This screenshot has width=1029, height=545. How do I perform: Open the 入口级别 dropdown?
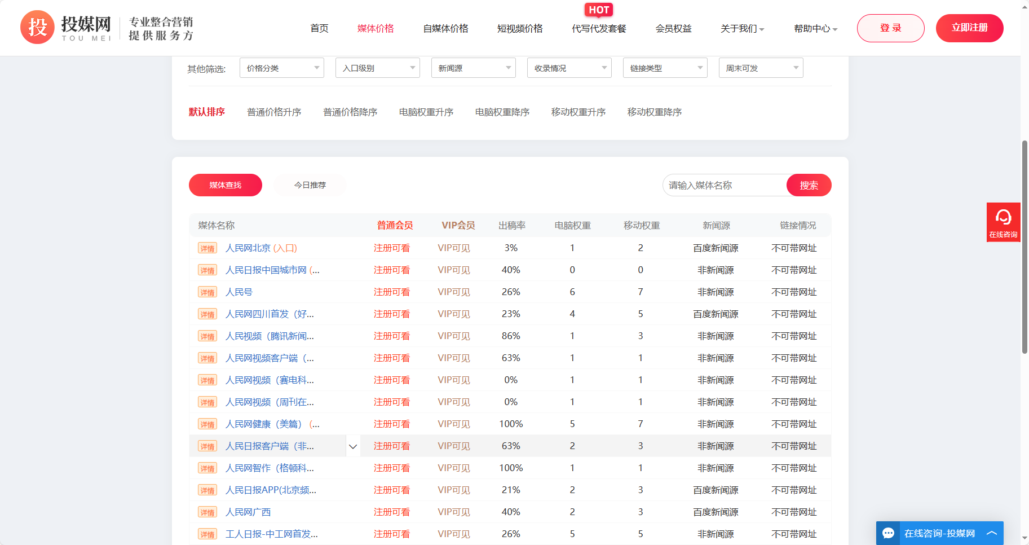(378, 68)
